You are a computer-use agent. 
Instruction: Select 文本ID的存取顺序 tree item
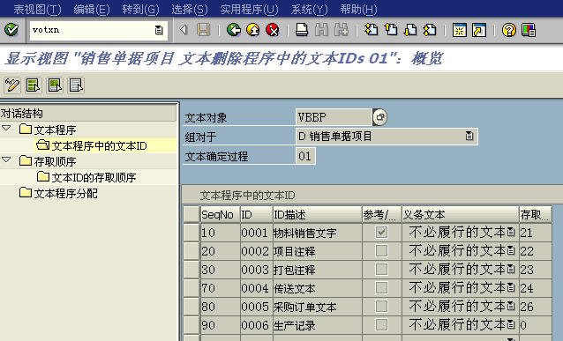click(94, 177)
